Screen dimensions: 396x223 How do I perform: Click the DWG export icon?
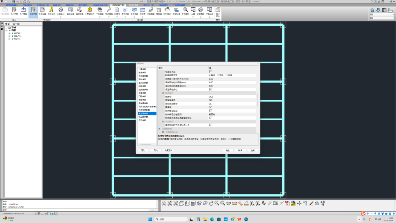pos(293,203)
